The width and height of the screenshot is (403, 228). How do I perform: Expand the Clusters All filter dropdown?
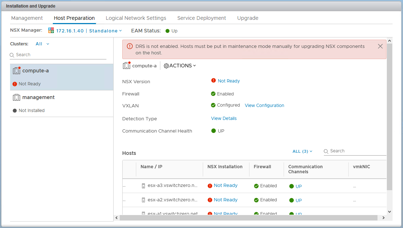(42, 44)
